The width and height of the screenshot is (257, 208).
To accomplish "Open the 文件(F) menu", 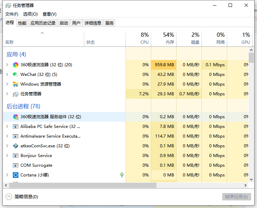I will coord(12,14).
